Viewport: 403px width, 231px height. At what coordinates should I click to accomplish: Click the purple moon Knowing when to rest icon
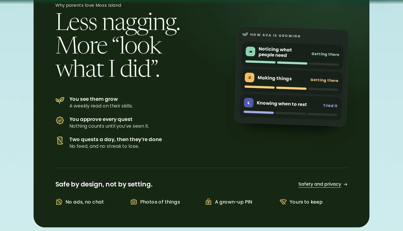coord(249,103)
